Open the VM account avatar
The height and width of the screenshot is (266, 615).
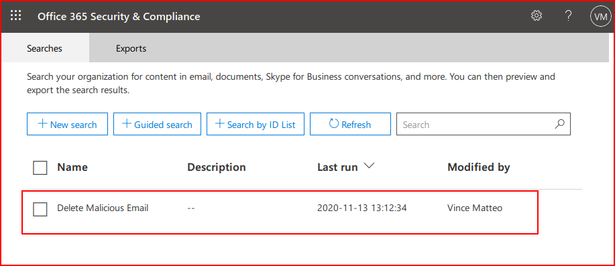tap(600, 17)
